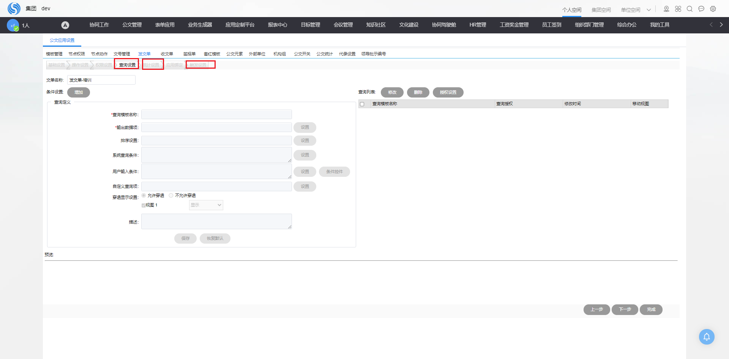Image resolution: width=729 pixels, height=359 pixels.
Task: Click the search magnifier icon
Action: click(690, 9)
